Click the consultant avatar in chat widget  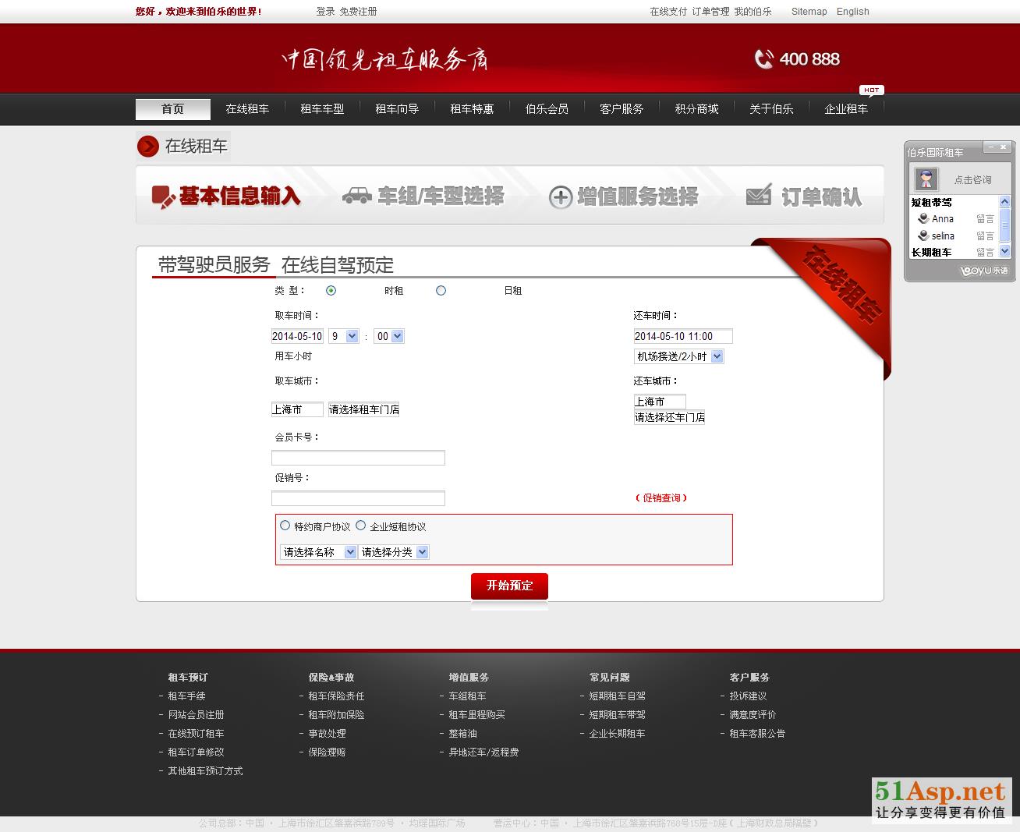pos(926,179)
